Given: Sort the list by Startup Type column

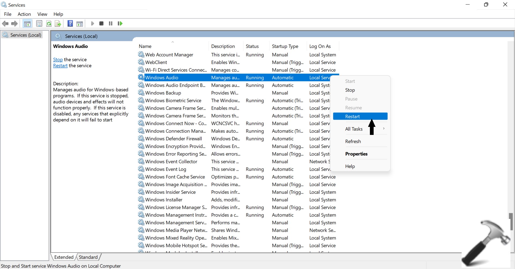Looking at the screenshot, I should coord(285,46).
